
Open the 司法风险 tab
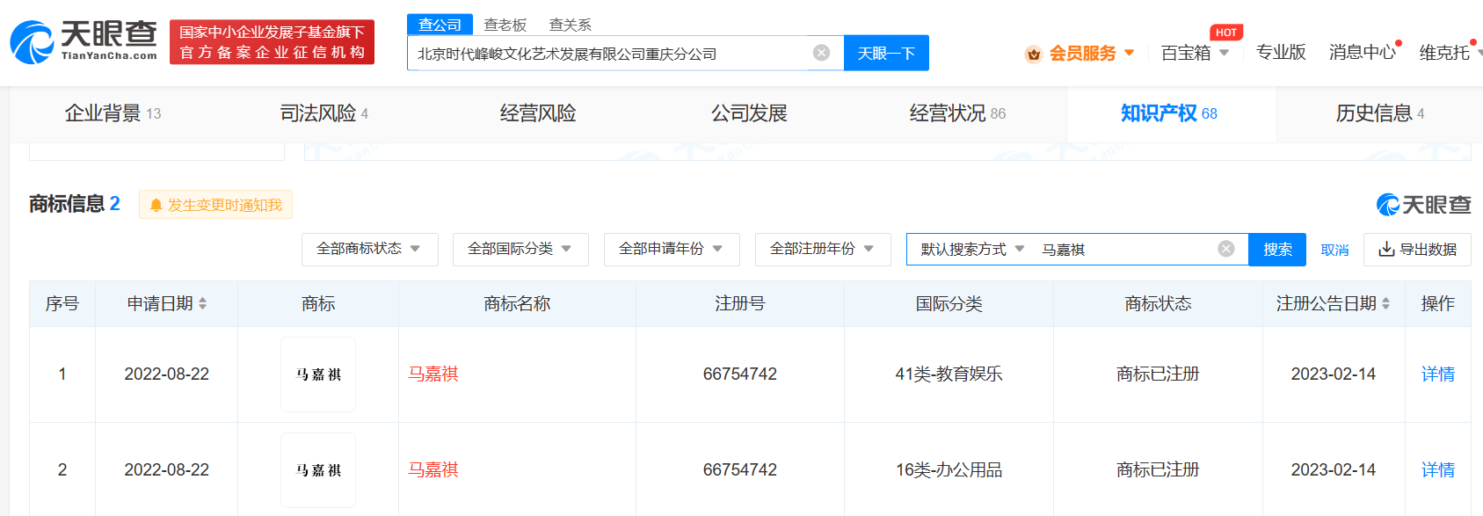click(324, 113)
